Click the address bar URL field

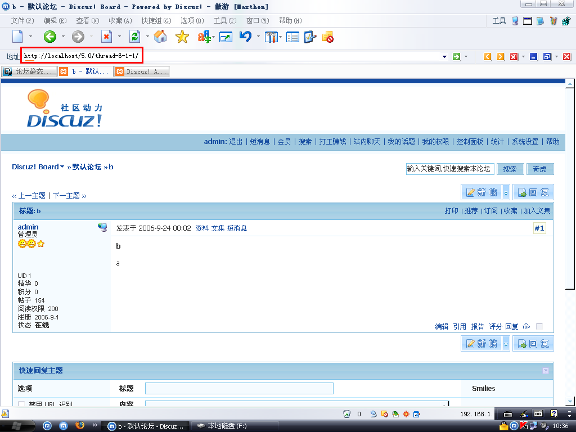pos(231,56)
